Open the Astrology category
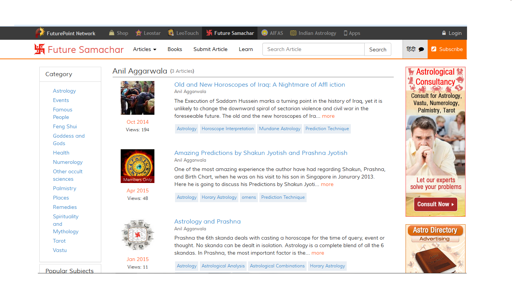 (64, 91)
